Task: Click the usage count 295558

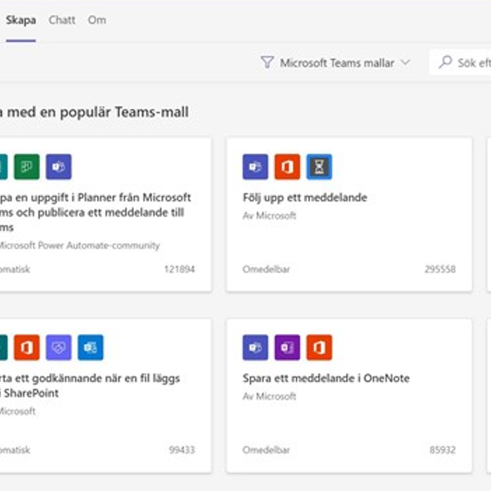Action: 440,269
